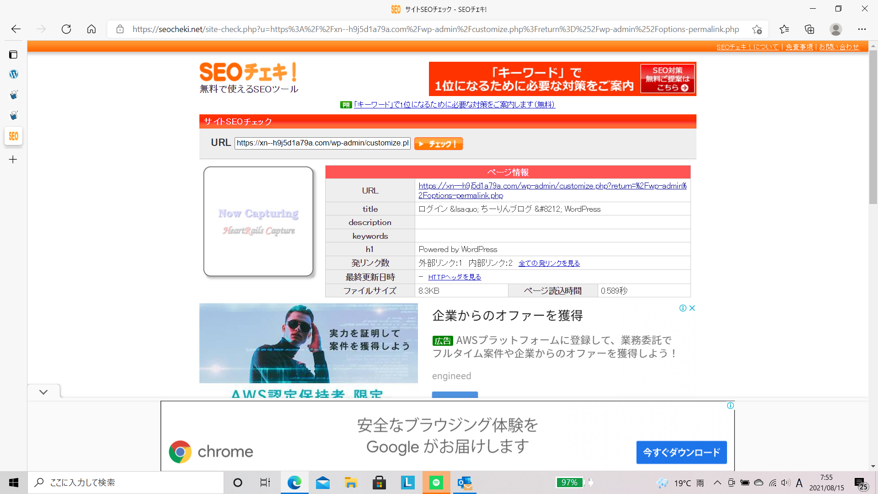This screenshot has width=878, height=494.
Task: Open the PR keyword ranking text link
Action: point(454,105)
